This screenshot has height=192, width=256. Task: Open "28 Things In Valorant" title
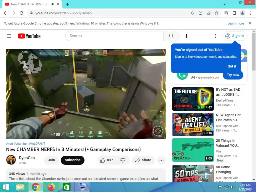tap(227, 143)
